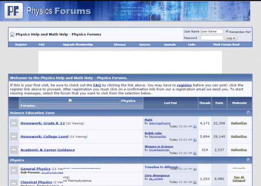Toggle the Remember Me checkbox
The height and width of the screenshot is (186, 261).
tap(227, 31)
